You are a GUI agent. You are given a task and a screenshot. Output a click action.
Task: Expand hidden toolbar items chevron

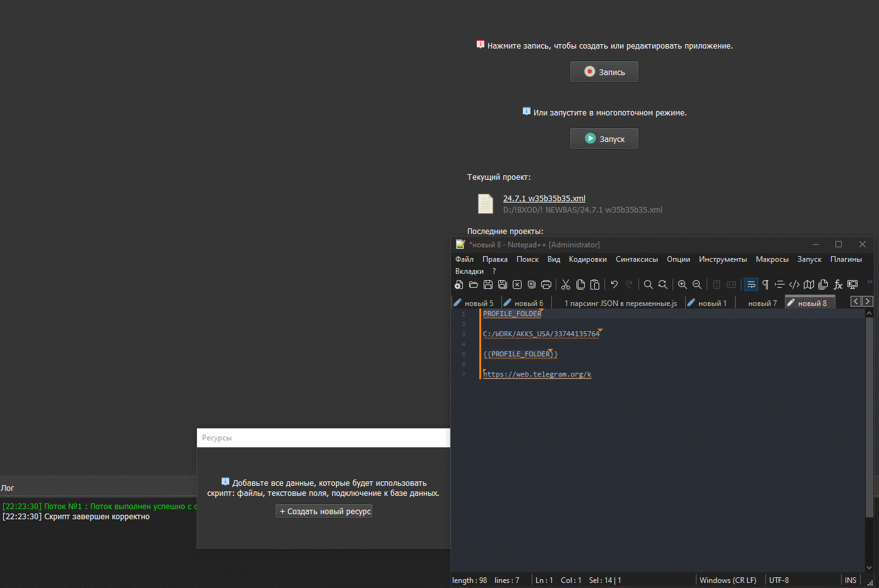(870, 282)
